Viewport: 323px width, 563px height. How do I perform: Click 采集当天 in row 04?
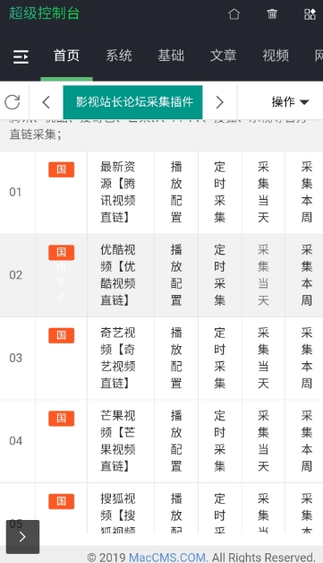pyautogui.click(x=263, y=441)
